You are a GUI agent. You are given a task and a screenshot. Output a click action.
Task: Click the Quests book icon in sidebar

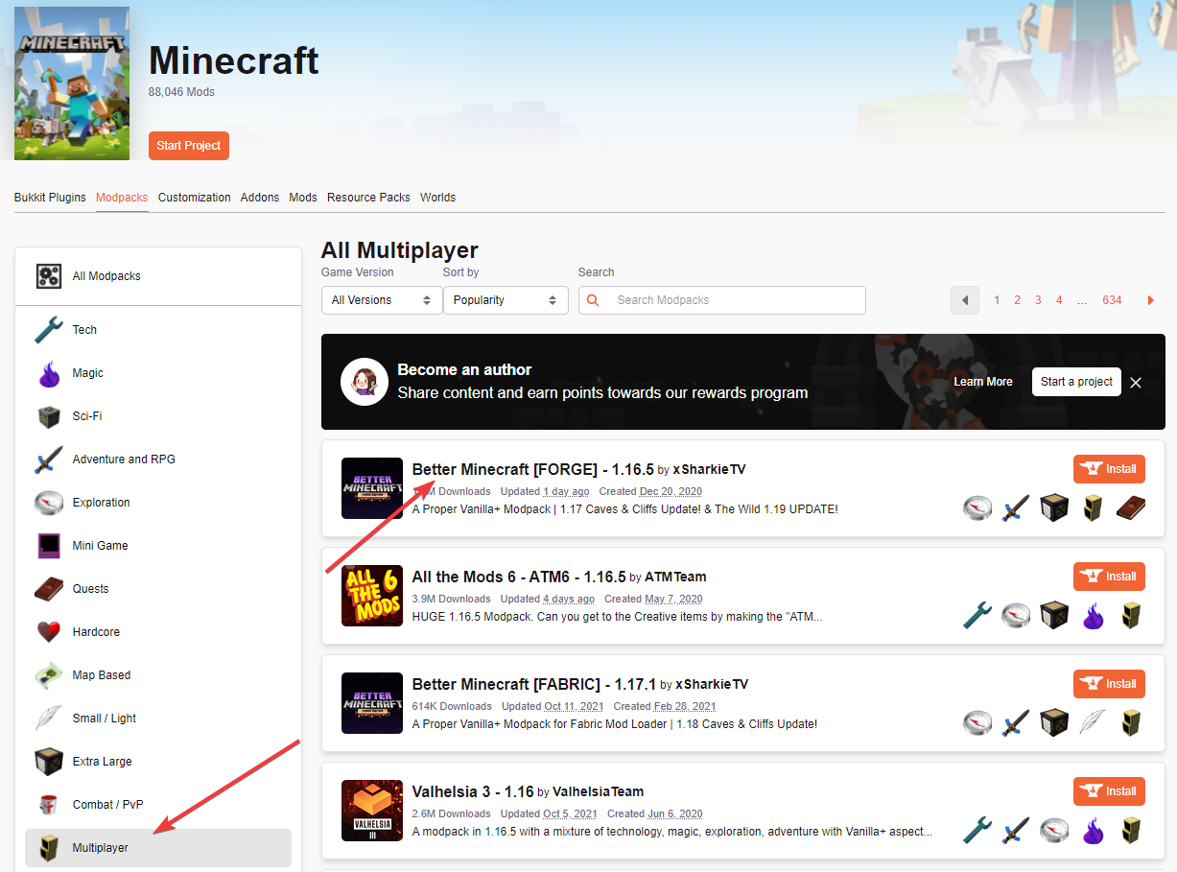coord(49,589)
